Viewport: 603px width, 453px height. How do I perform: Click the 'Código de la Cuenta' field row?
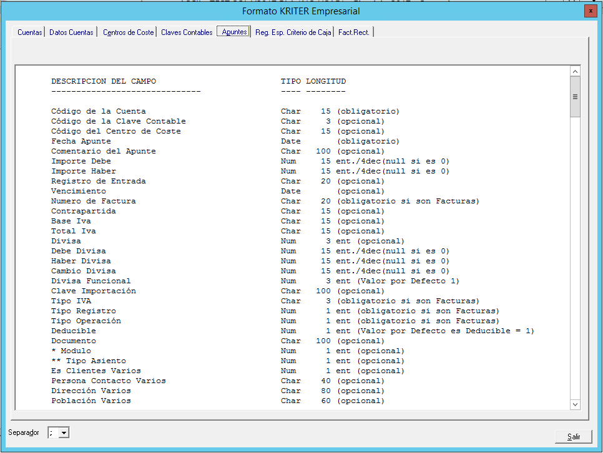coord(225,111)
